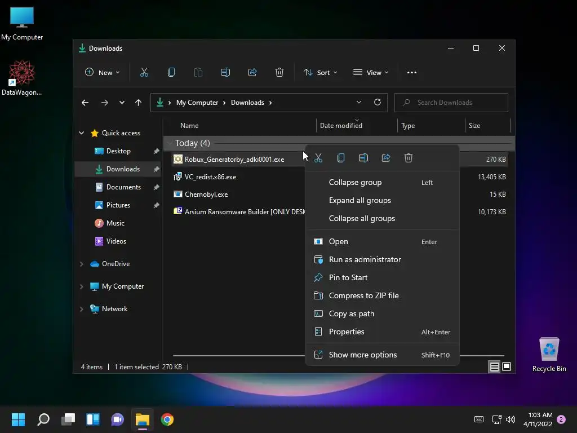Open Widgets from the taskbar

[x=93, y=419]
